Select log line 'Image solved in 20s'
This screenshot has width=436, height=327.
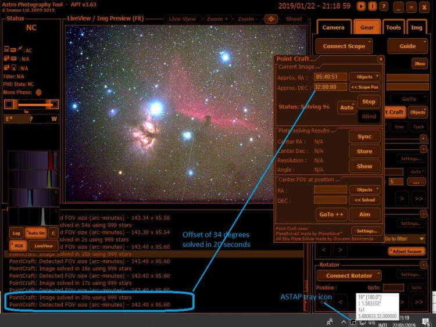coord(70,297)
